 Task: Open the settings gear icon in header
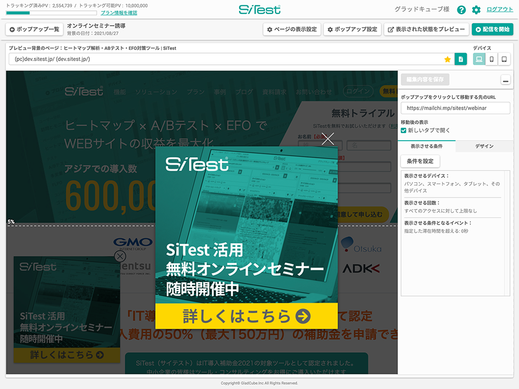[x=476, y=10]
